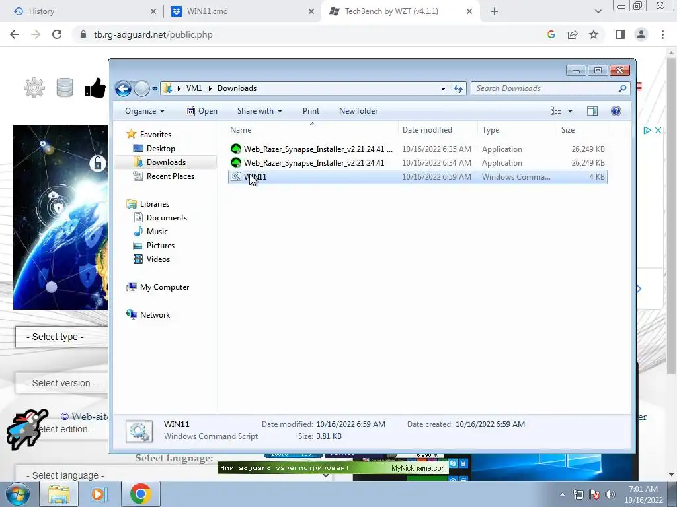Click the Chrome tab search chevron
The image size is (677, 507).
point(598,11)
